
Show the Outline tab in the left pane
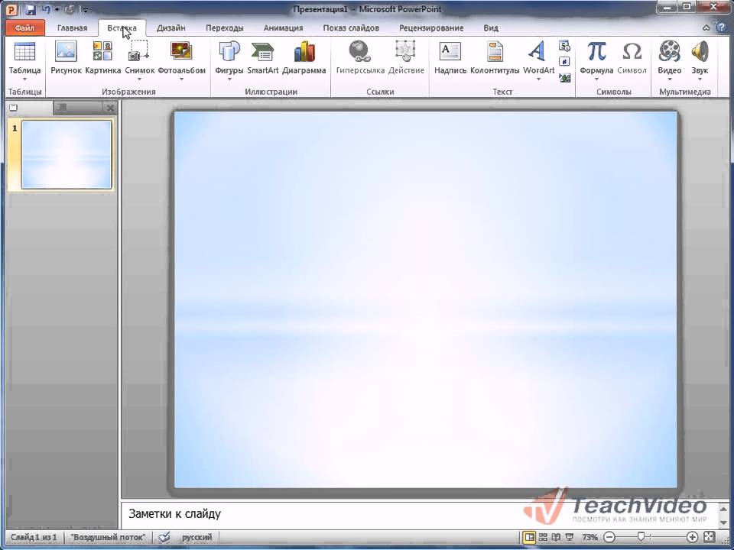77,108
